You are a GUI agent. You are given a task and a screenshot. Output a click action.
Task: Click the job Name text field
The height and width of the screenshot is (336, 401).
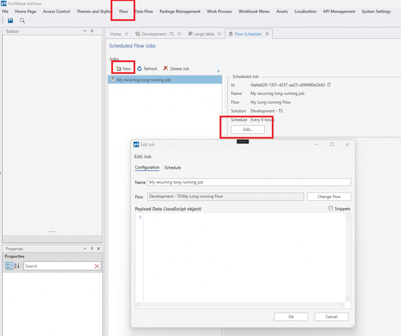point(249,182)
